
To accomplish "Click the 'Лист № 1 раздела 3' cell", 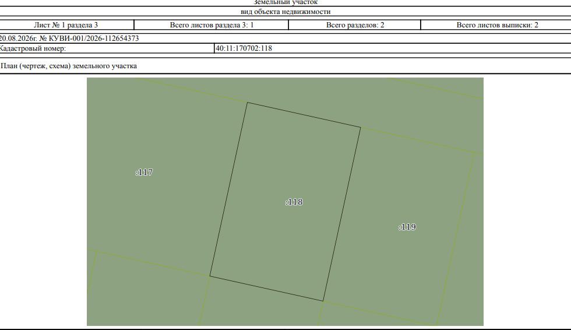I will (x=66, y=25).
